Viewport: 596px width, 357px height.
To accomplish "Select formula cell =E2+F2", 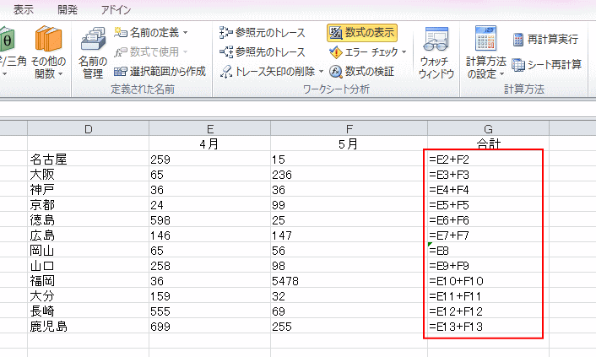I will pyautogui.click(x=489, y=159).
